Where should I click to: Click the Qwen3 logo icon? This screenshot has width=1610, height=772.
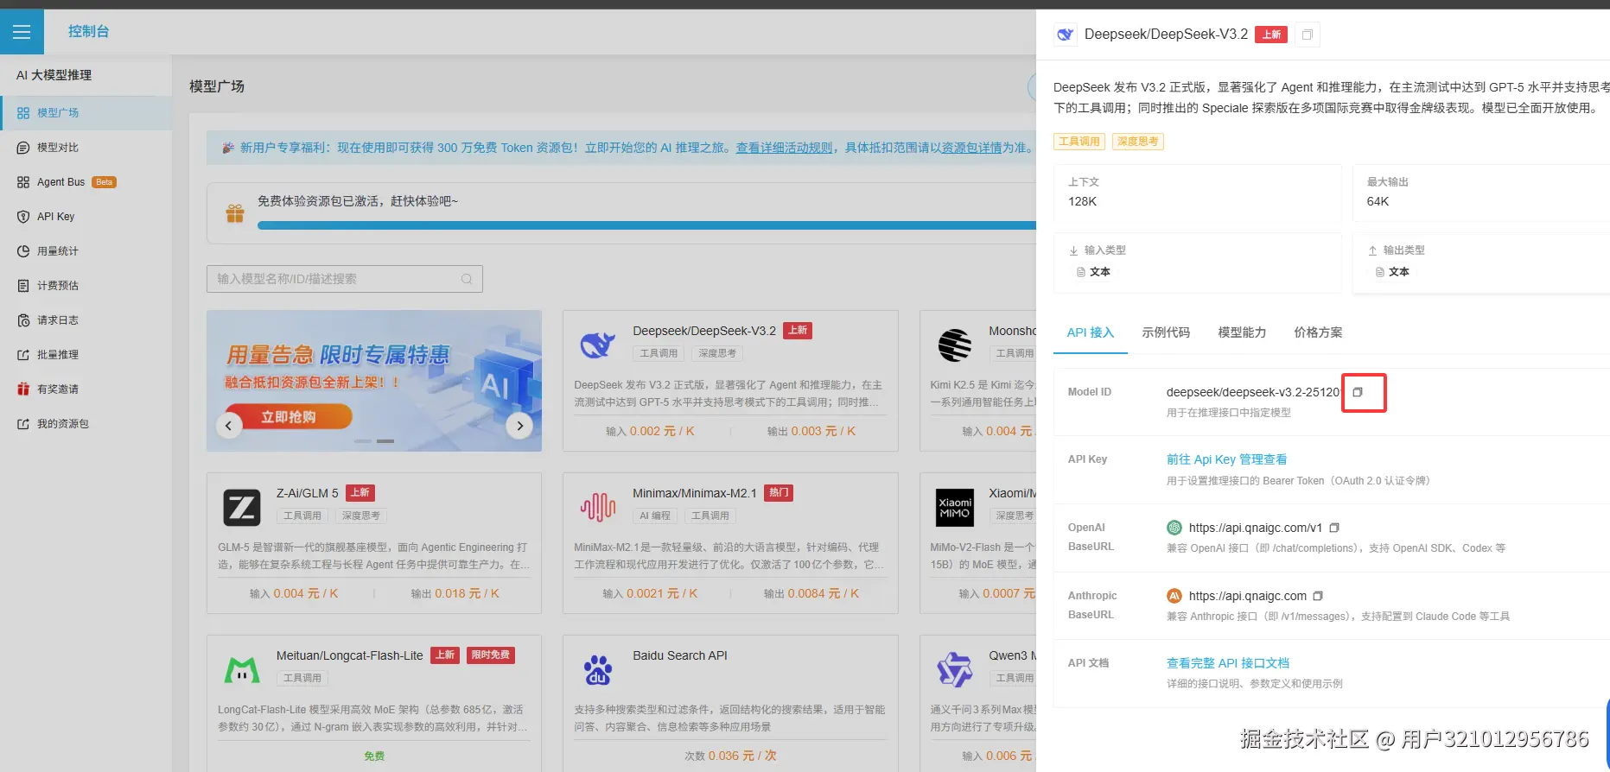(955, 670)
